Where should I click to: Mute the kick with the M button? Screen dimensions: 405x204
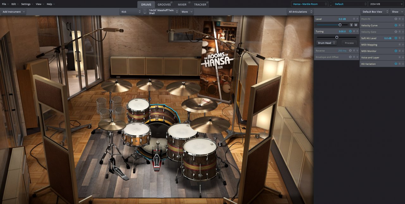(x=356, y=25)
